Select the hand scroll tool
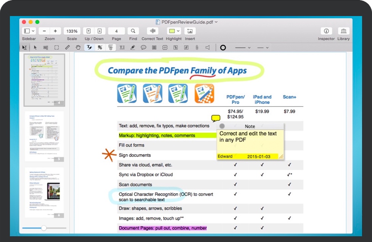Image resolution: width=372 pixels, height=242 pixels. tap(78, 48)
